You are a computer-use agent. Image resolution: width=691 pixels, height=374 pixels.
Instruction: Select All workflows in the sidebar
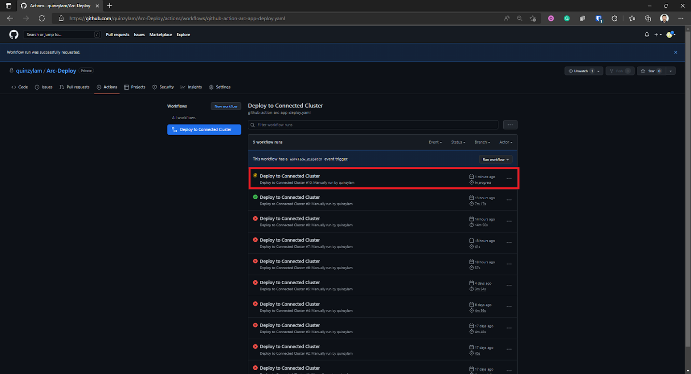pyautogui.click(x=184, y=118)
